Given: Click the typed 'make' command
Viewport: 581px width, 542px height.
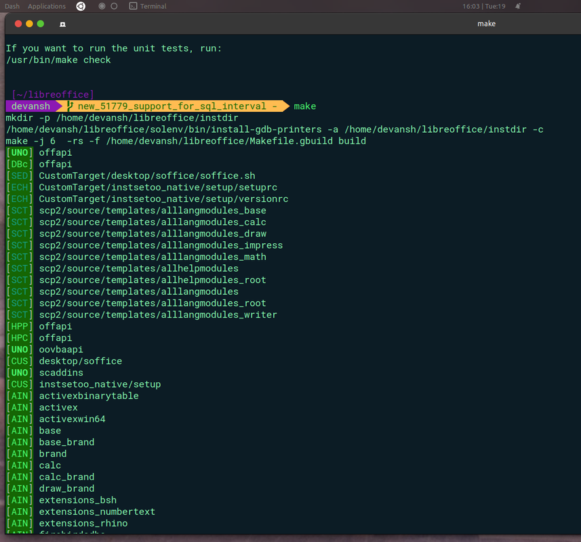Looking at the screenshot, I should 305,106.
